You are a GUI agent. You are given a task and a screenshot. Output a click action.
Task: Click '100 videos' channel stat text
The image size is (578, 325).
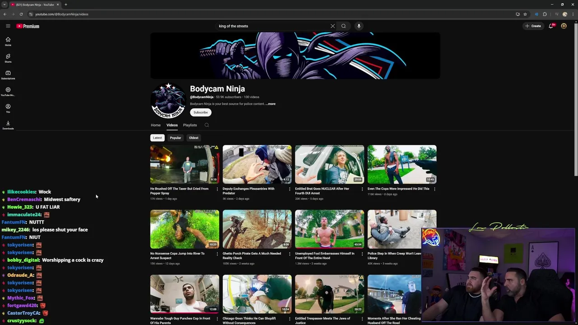[x=252, y=97]
